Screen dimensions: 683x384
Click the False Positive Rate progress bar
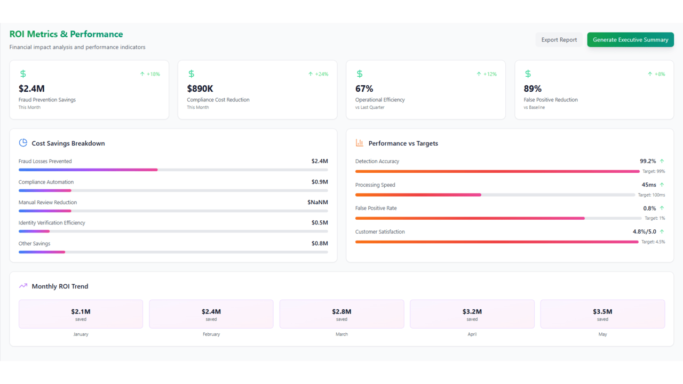click(498, 218)
